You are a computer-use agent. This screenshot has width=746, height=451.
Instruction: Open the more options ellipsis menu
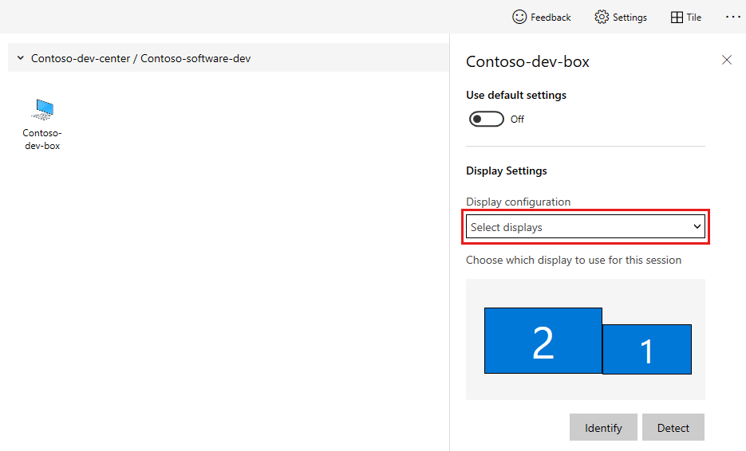point(732,17)
